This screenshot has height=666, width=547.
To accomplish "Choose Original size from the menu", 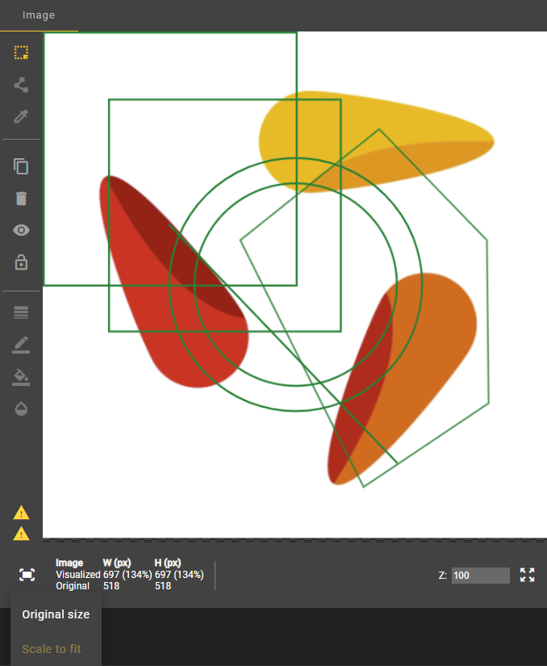I will coord(56,614).
